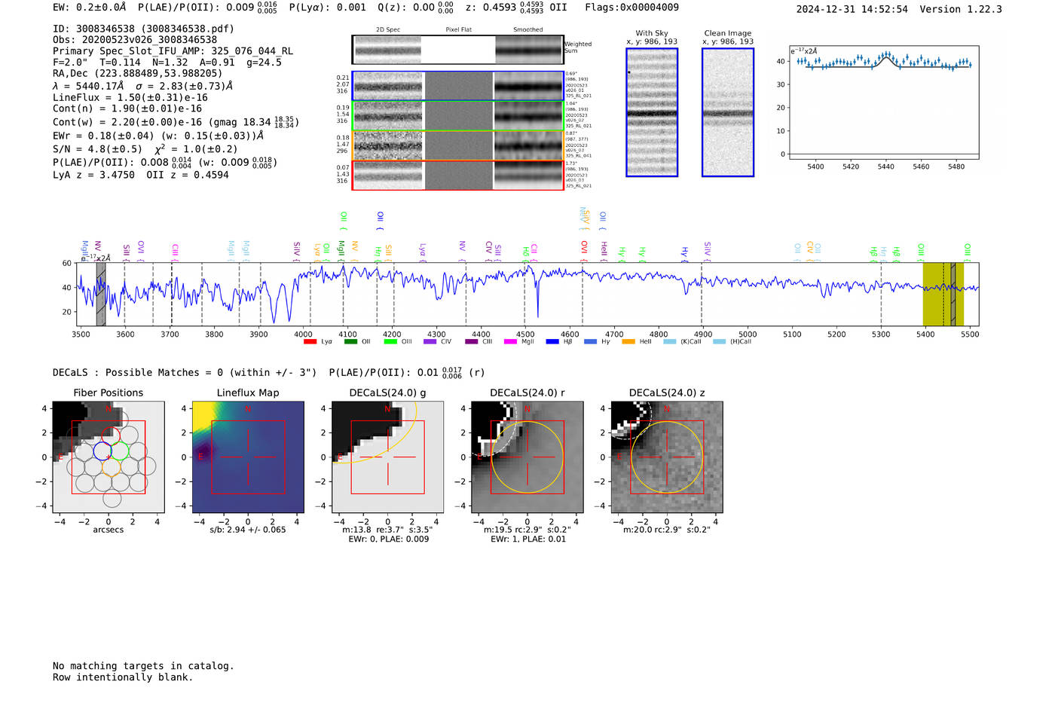The image size is (1055, 718).
Task: Click the 's/b: 2.94 +/- 0.065' label
Action: coord(248,530)
